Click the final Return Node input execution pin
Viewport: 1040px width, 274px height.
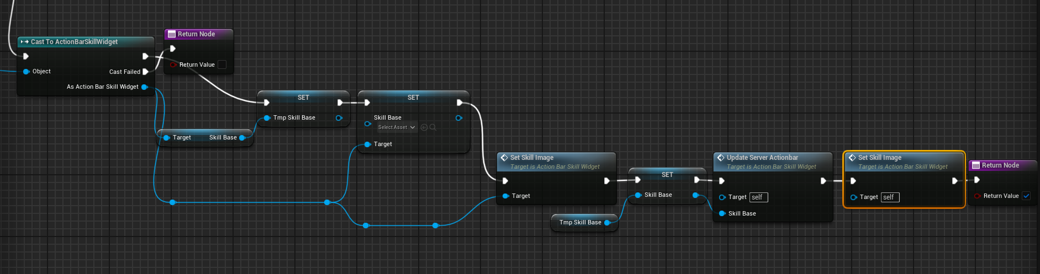(x=977, y=180)
